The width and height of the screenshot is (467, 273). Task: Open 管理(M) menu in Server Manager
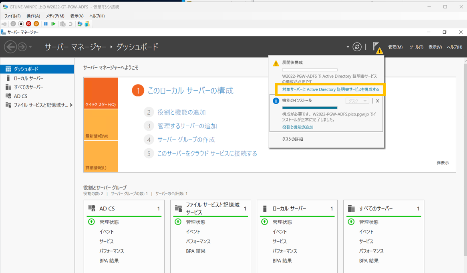coord(395,47)
